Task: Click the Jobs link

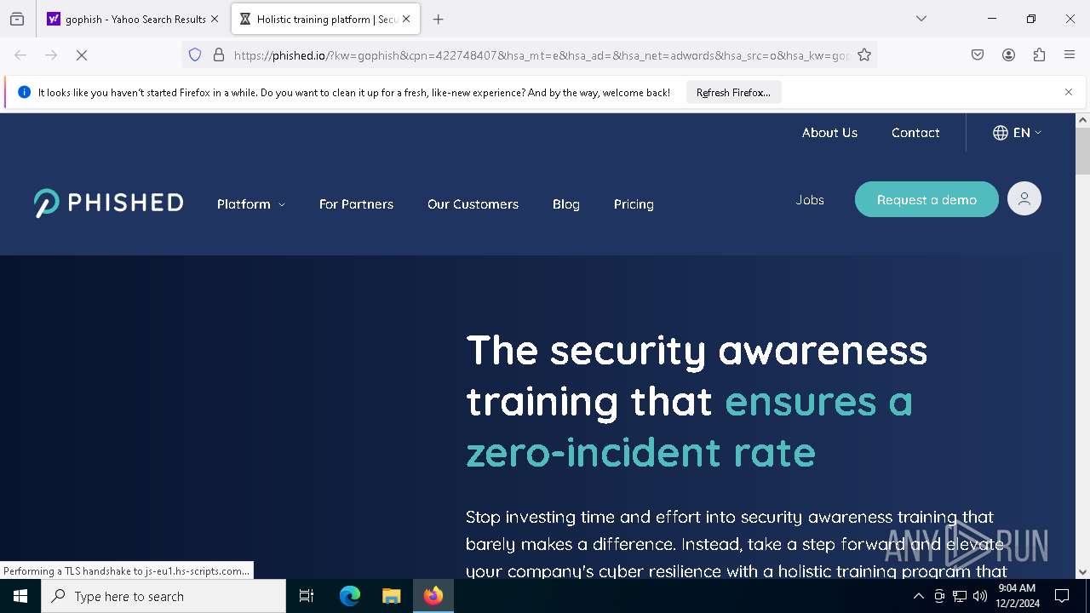Action: point(810,200)
